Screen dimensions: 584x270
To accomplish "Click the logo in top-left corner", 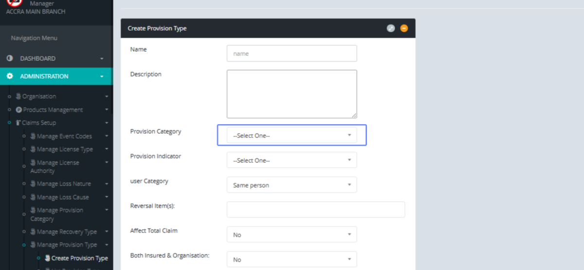I will point(15,2).
